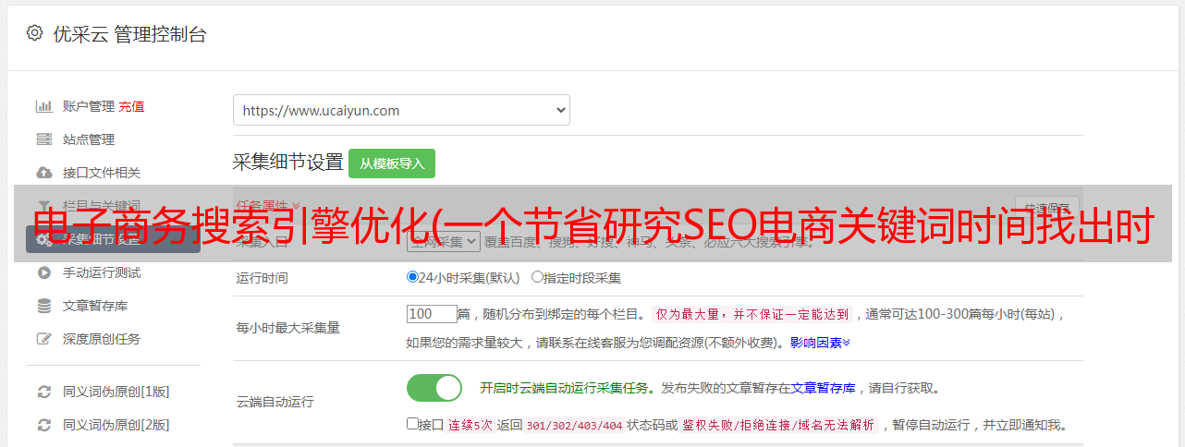Expand the 影响因素 link
This screenshot has height=447, width=1185.
pos(820,343)
